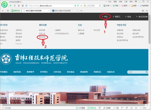Click the site search magnifier icon
This screenshot has width=151, height=110.
(146, 72)
